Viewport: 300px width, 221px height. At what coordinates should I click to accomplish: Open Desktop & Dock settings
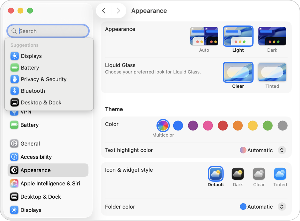[x=41, y=102]
